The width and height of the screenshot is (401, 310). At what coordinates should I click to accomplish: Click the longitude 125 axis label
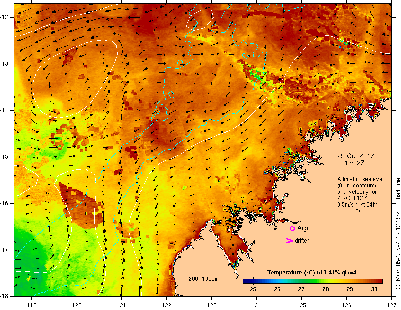click(302, 305)
